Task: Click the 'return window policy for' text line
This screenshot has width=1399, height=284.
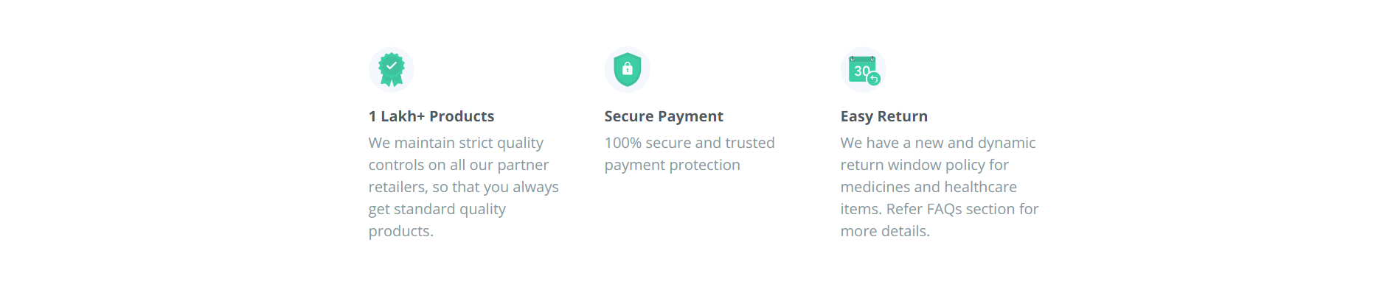Action: coord(925,165)
